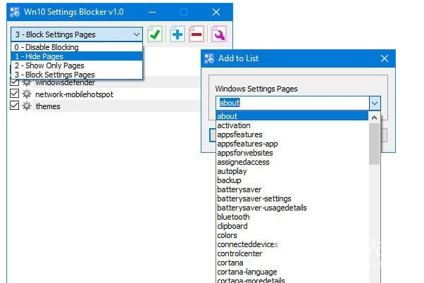Select 'batterysaver-settings' list entry
The image size is (424, 283).
[x=292, y=199]
